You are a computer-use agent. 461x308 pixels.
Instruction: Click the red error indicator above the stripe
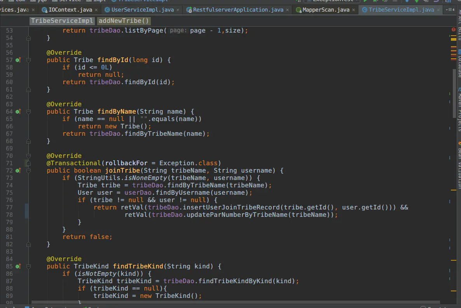[x=453, y=29]
